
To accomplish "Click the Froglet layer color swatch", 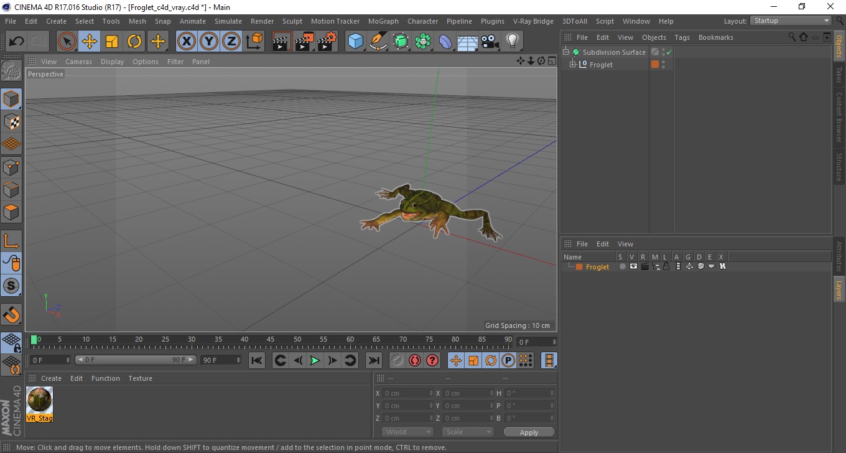I will [579, 266].
